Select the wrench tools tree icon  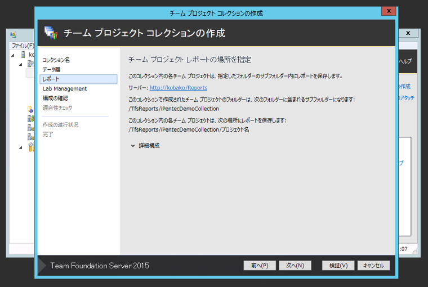[x=31, y=147]
